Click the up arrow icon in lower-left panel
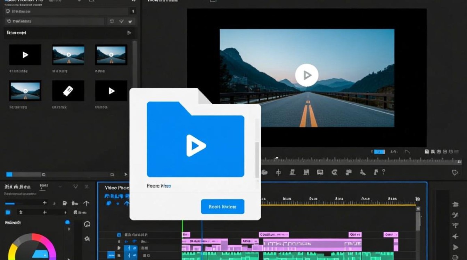467x260 pixels. pyautogui.click(x=86, y=203)
